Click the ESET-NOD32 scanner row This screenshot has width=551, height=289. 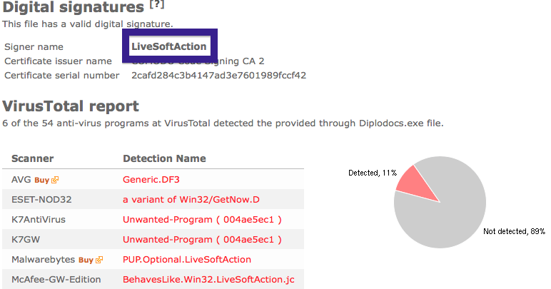[x=153, y=200]
